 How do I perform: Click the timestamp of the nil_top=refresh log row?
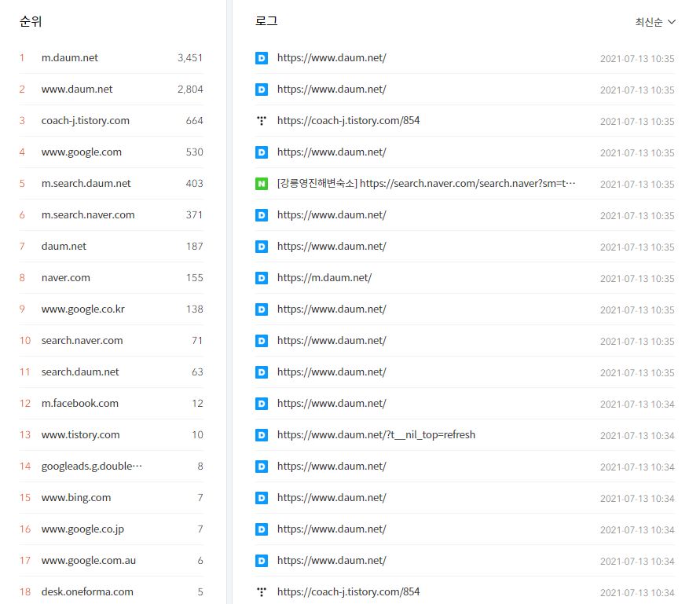click(x=637, y=436)
